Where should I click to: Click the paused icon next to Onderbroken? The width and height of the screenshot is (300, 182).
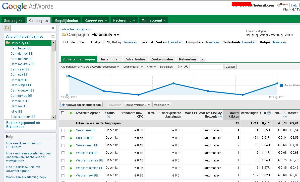(x=65, y=42)
